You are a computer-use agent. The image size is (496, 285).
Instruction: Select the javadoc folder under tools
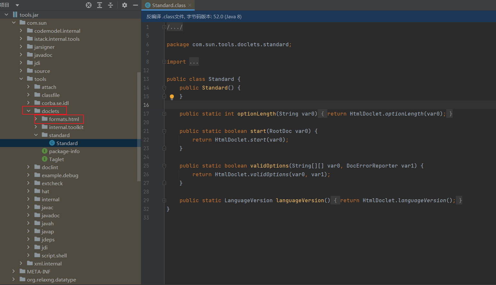click(50, 215)
